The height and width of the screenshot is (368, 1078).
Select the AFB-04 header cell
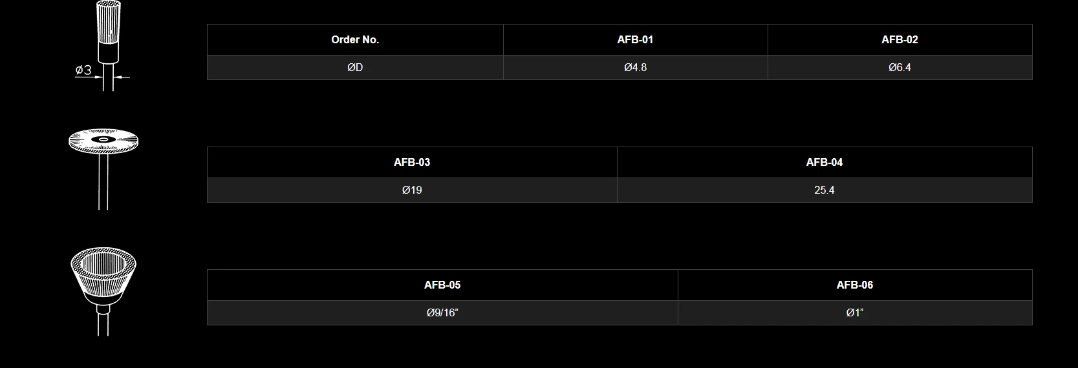point(824,163)
